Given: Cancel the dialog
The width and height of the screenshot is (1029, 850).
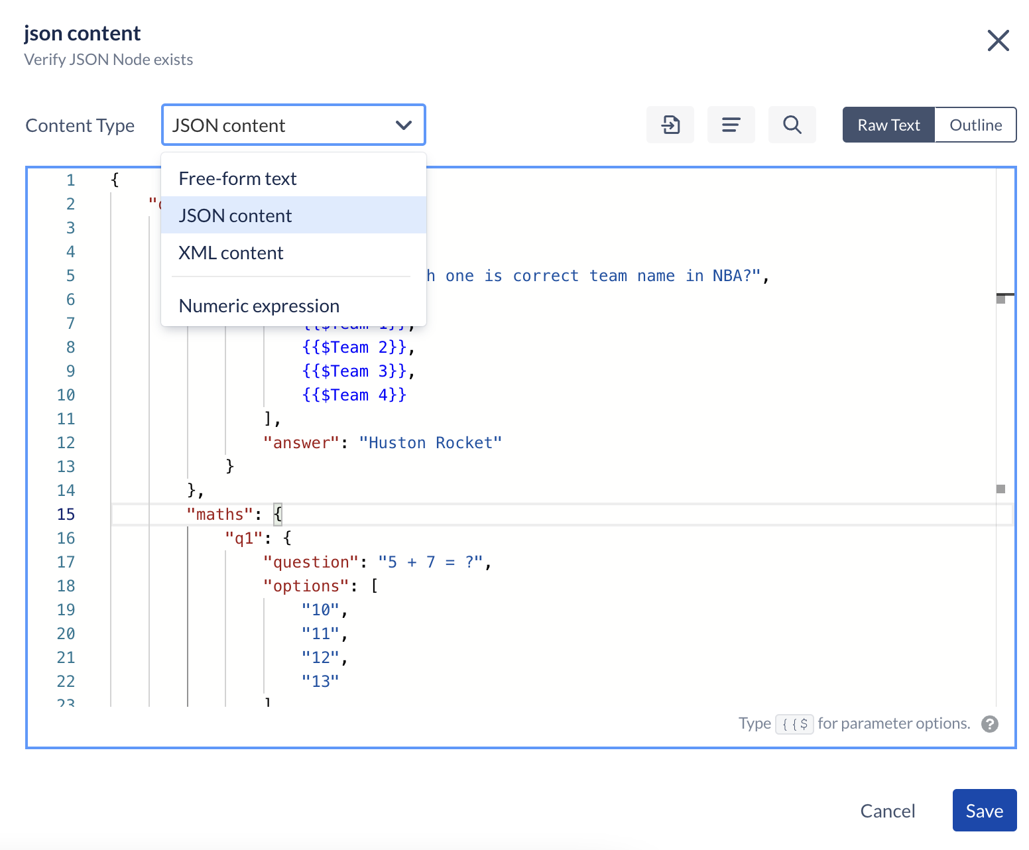Looking at the screenshot, I should tap(888, 810).
